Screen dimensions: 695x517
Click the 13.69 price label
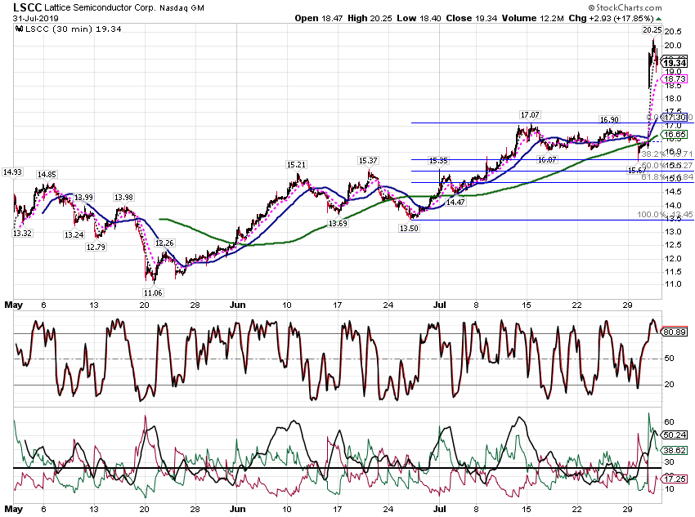coord(338,223)
